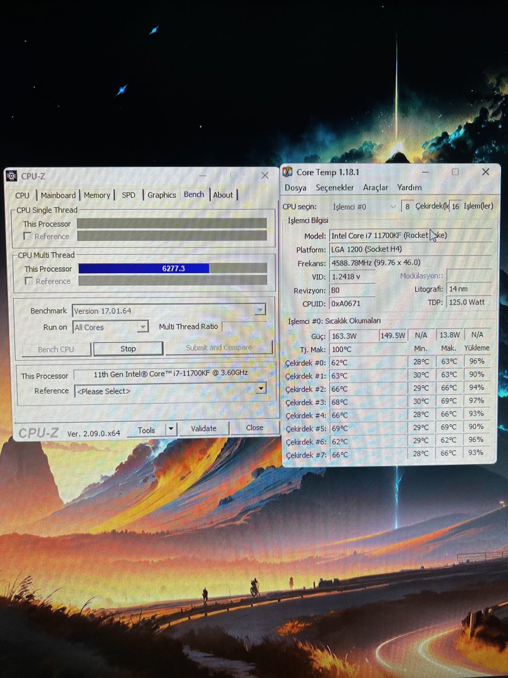Click the Tools button

[146, 430]
